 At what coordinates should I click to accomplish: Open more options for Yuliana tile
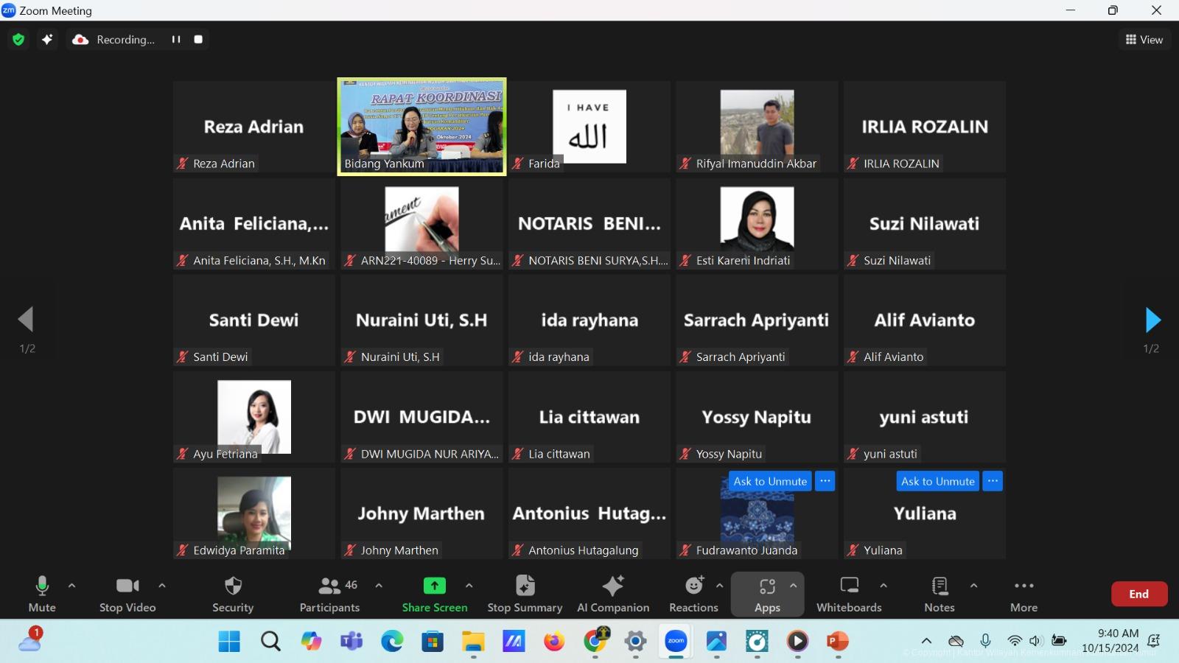click(x=993, y=481)
